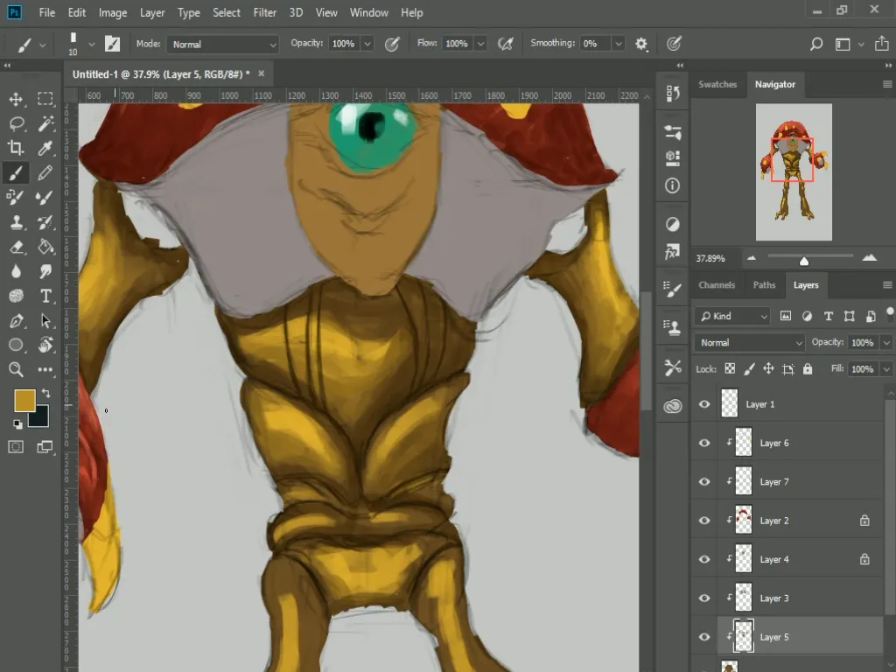Toggle pressure for size

(x=675, y=44)
